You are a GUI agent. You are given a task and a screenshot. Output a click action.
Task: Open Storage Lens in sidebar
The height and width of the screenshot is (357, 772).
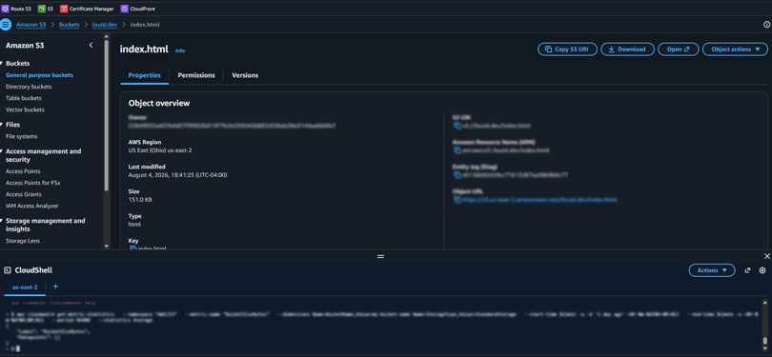click(23, 241)
